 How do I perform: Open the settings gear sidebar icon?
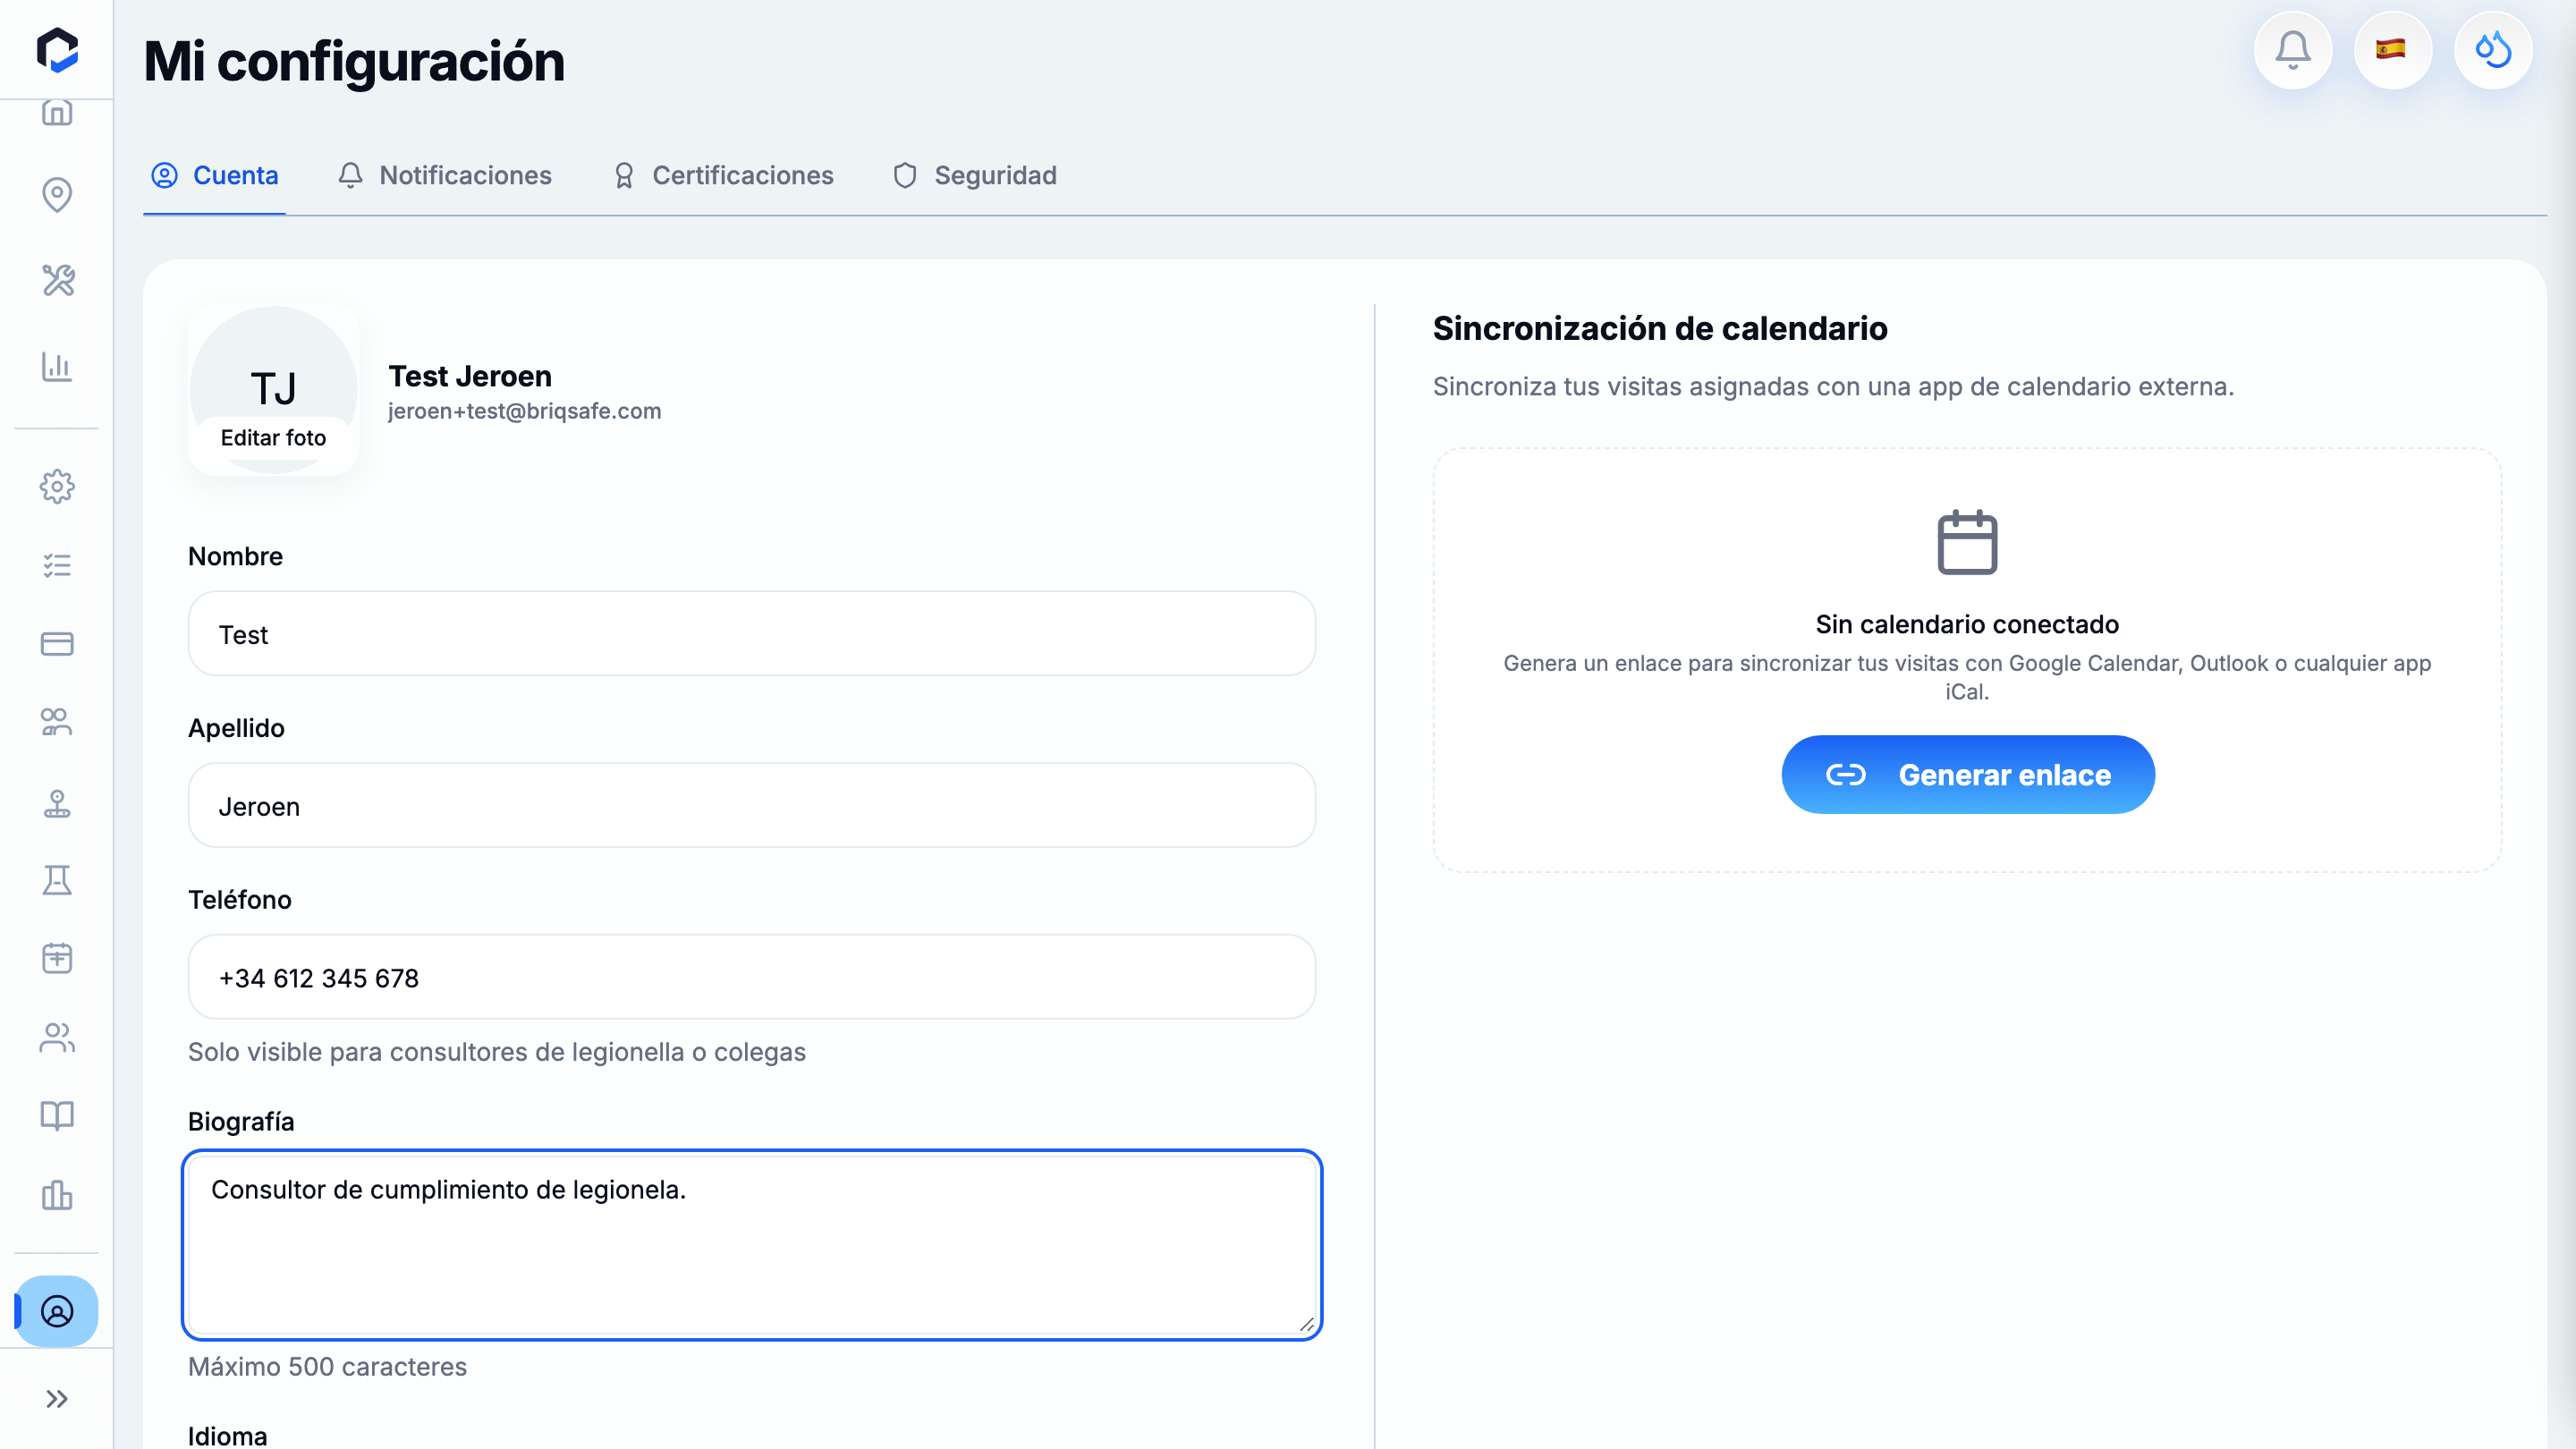[57, 486]
